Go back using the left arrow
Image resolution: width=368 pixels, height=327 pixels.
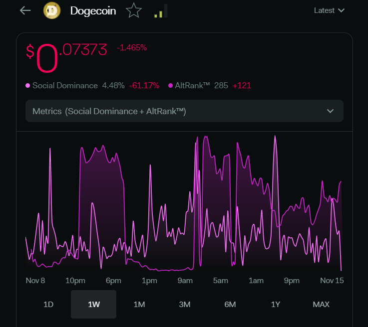25,10
